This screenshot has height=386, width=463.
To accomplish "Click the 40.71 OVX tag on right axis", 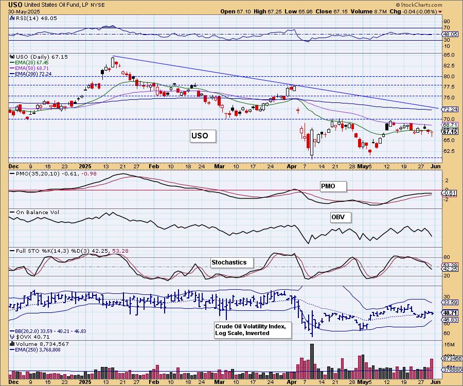I will click(x=450, y=313).
